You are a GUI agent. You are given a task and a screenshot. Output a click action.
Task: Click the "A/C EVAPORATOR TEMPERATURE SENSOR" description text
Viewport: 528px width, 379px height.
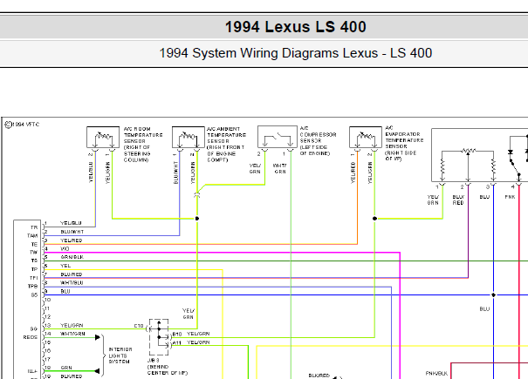pos(404,143)
